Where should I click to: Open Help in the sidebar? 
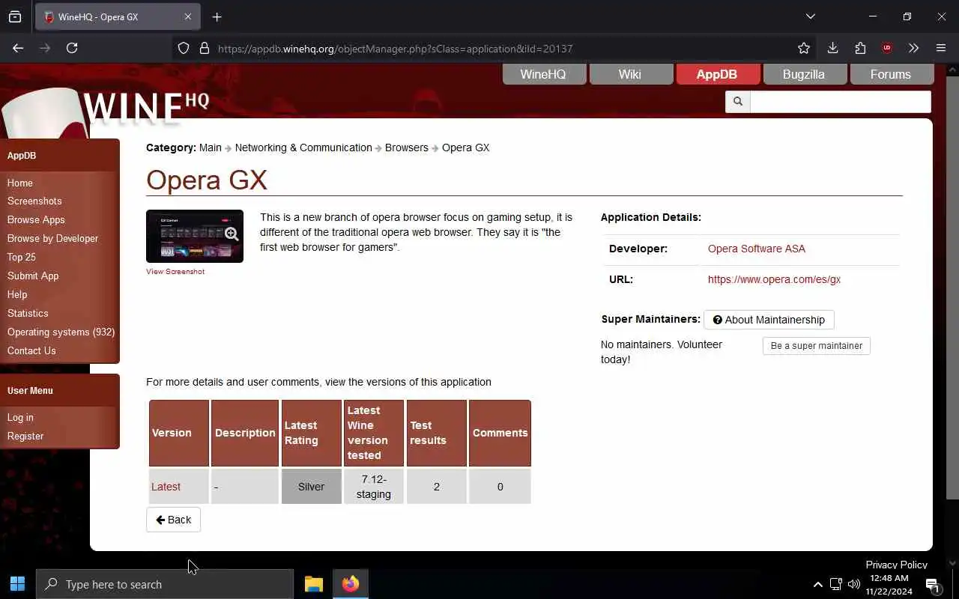tap(17, 294)
